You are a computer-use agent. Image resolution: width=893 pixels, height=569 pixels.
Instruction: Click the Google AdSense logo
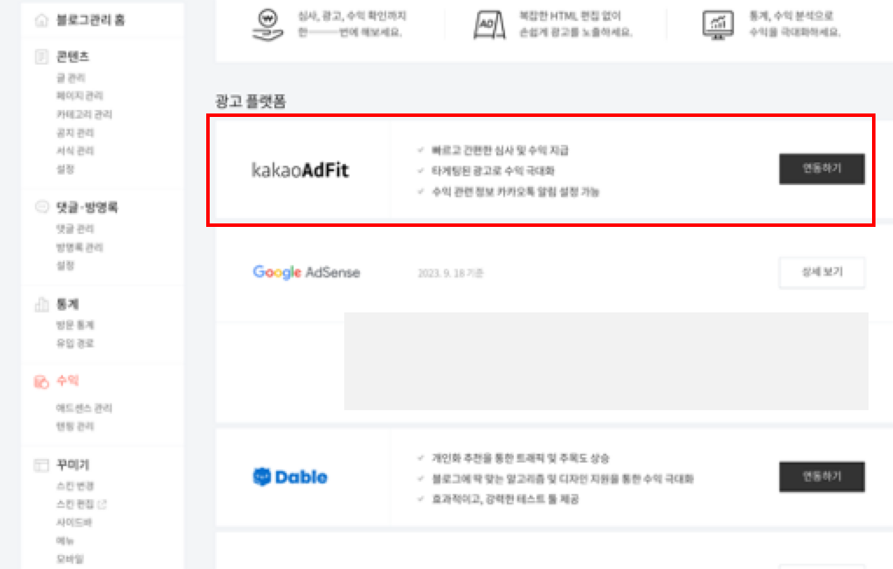tap(307, 272)
